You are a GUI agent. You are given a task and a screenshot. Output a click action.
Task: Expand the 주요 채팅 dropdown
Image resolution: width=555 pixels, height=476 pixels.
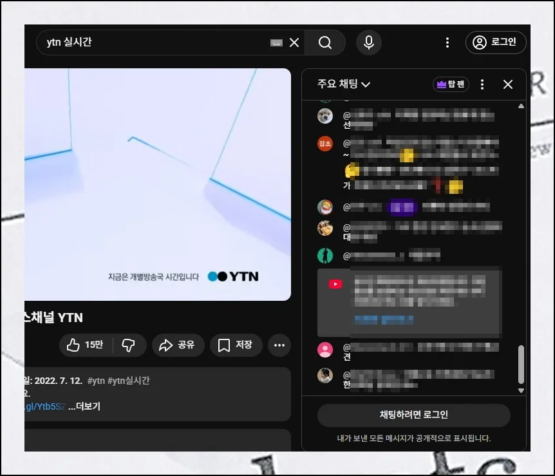coord(344,84)
